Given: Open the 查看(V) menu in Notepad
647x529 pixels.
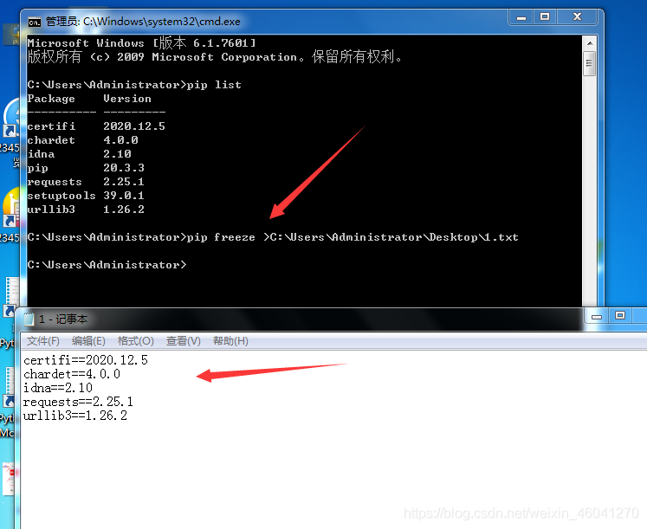Looking at the screenshot, I should point(184,341).
